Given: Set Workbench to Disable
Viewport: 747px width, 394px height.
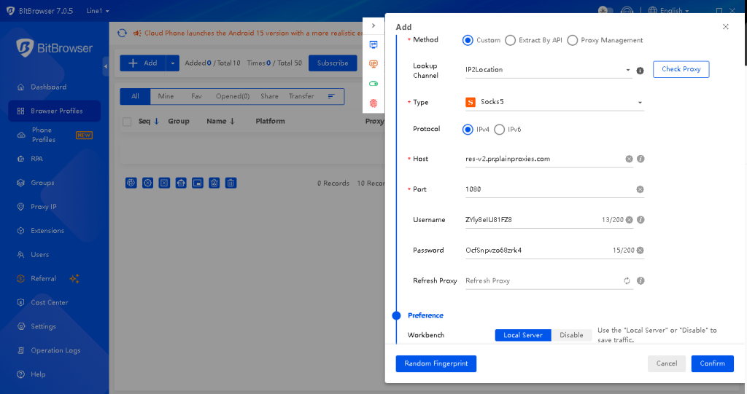Looking at the screenshot, I should 571,335.
